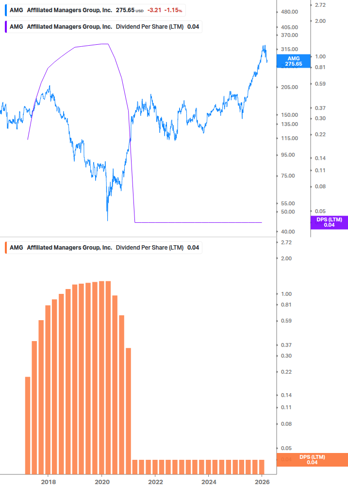The height and width of the screenshot is (489, 348).
Task: Click the 55.00 price axis label
Action: [288, 204]
